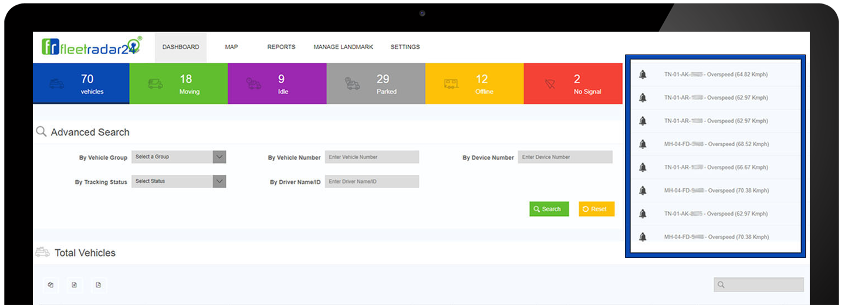
Task: Focus the table search box near Total Vehicles
Action: click(x=759, y=284)
